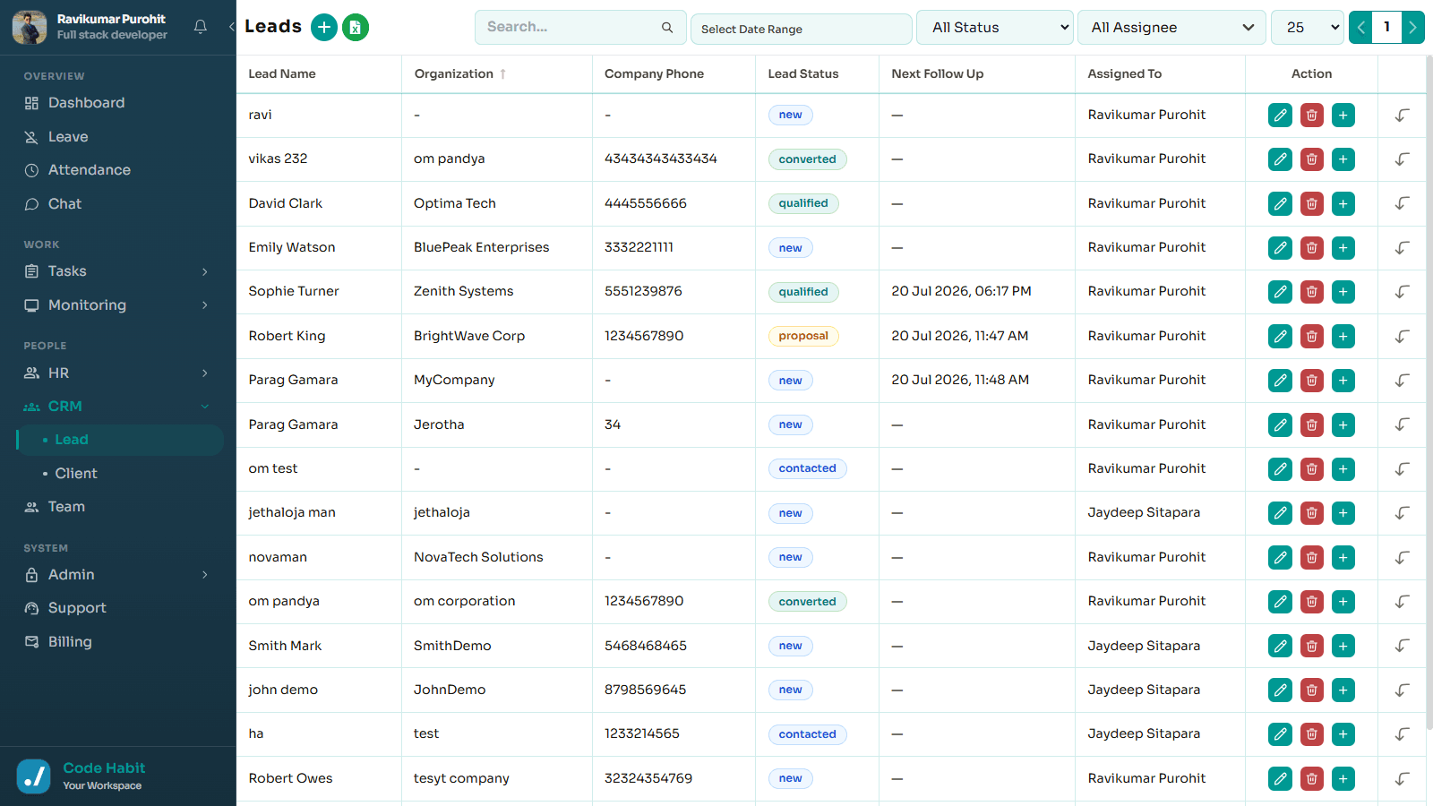Open the All Assignee dropdown
The width and height of the screenshot is (1433, 806).
[x=1171, y=28]
